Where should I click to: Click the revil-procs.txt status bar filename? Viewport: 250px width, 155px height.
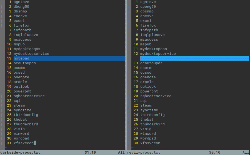pyautogui.click(x=144, y=153)
